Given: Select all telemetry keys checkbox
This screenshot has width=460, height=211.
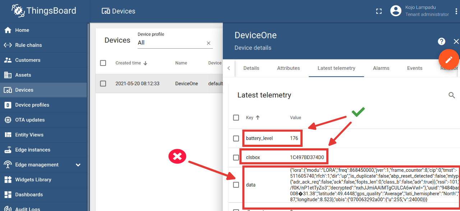Looking at the screenshot, I should pos(236,118).
